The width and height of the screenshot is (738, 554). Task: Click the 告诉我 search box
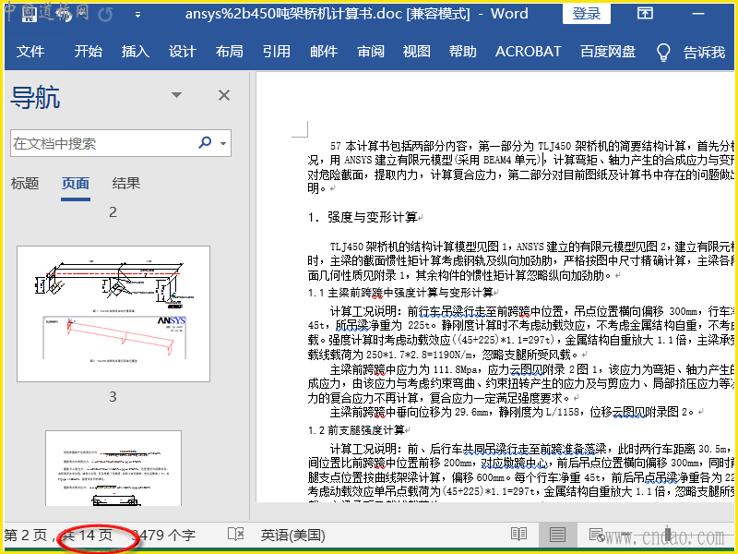(x=704, y=53)
